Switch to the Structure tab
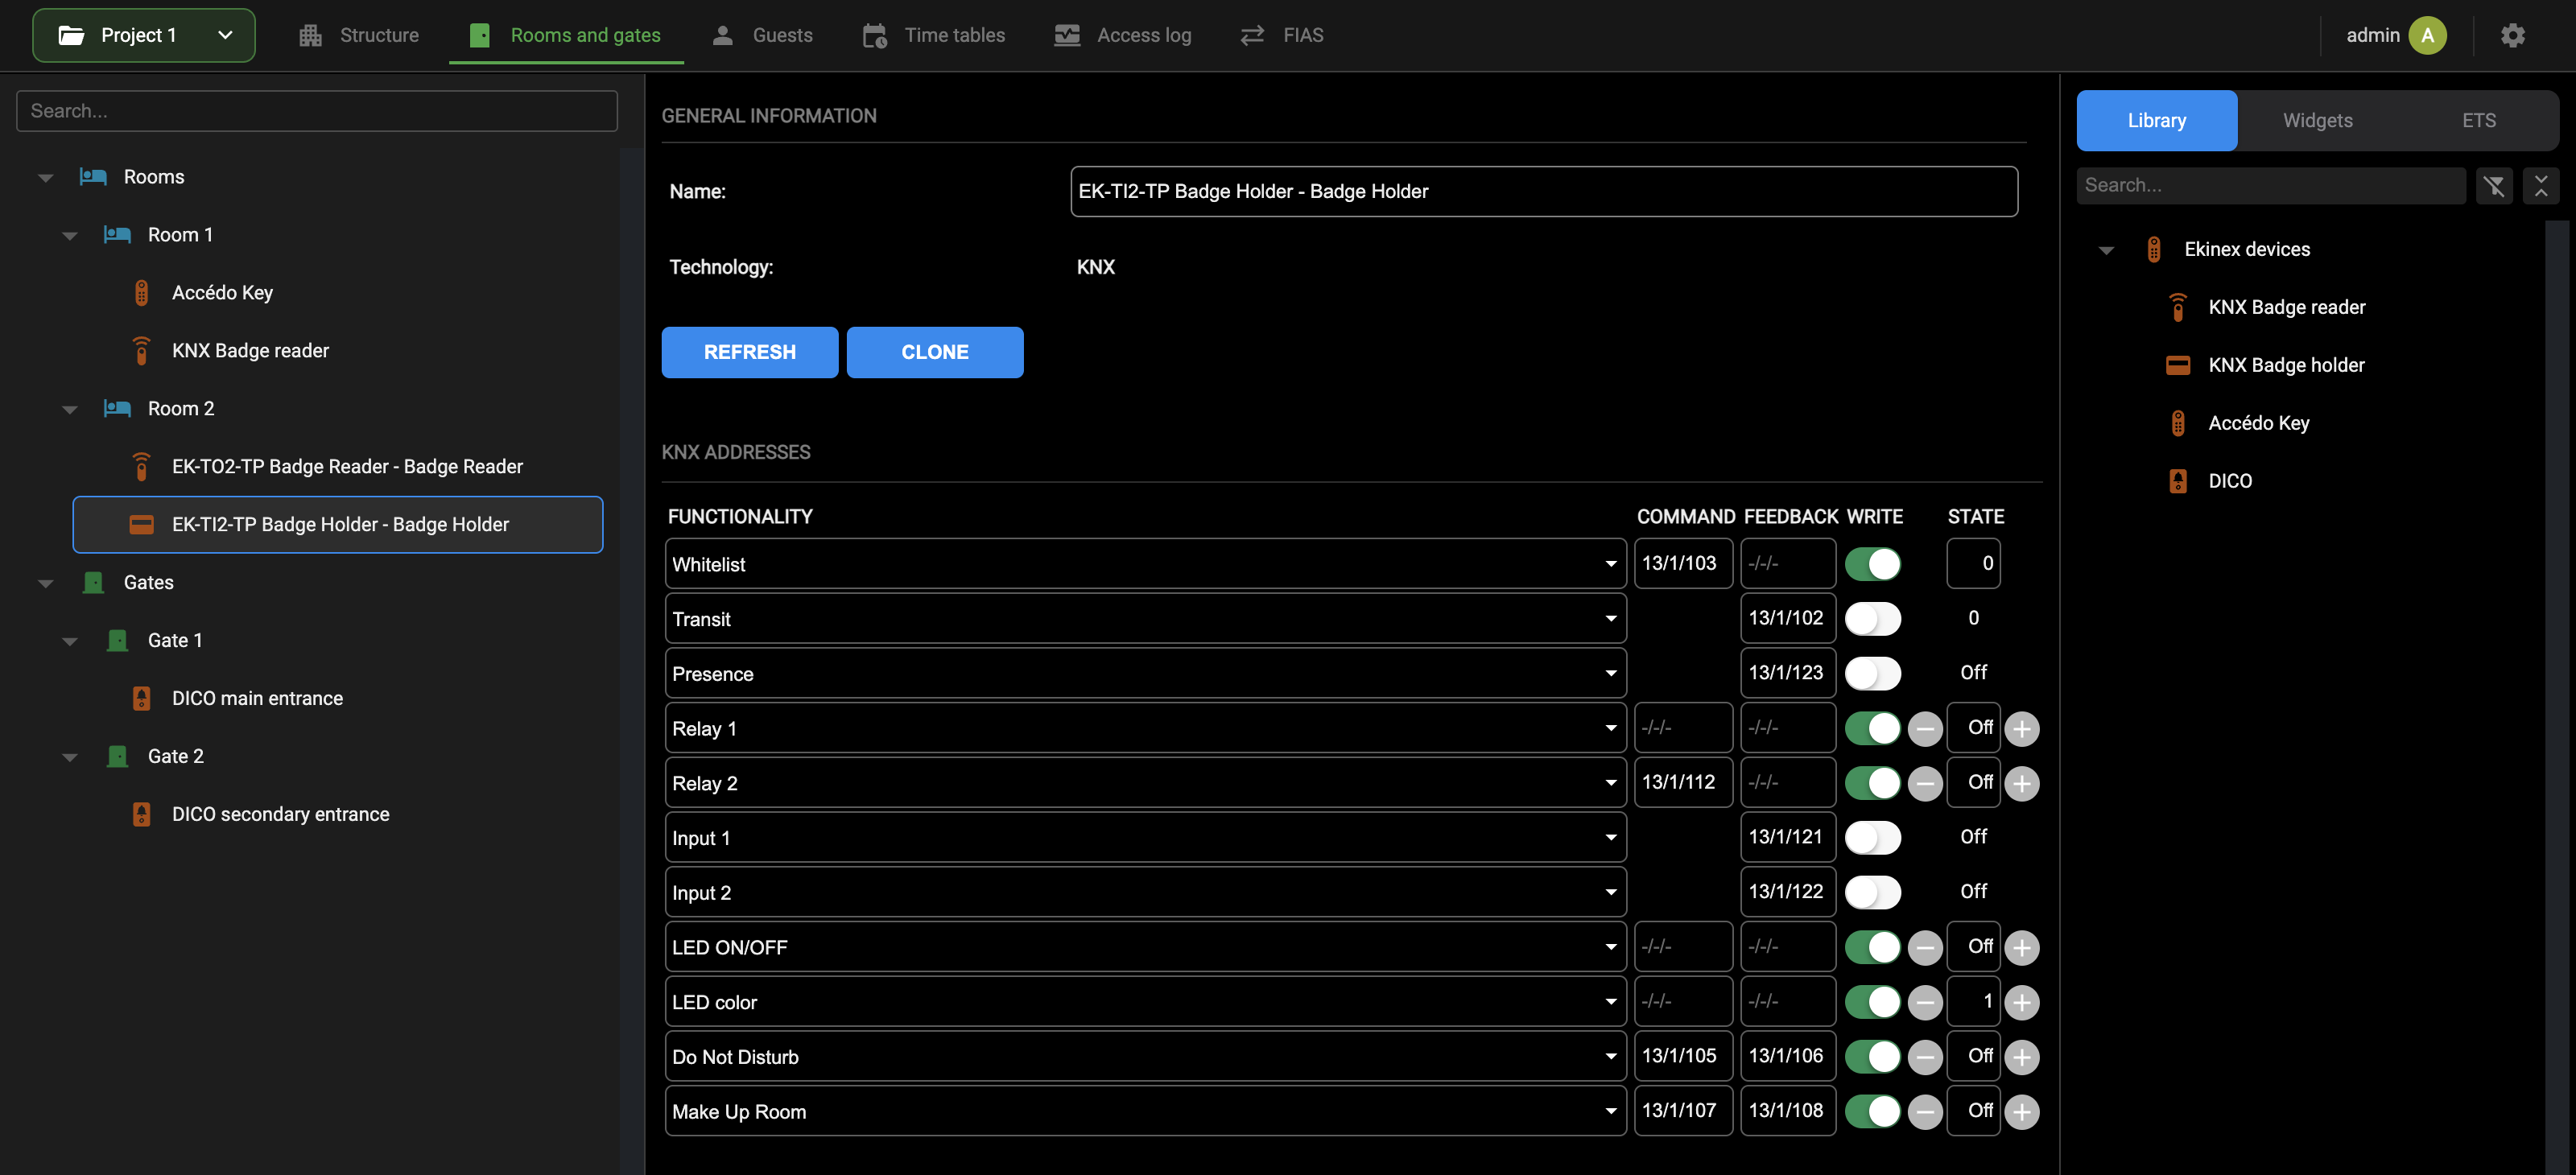The width and height of the screenshot is (2576, 1175). [359, 35]
